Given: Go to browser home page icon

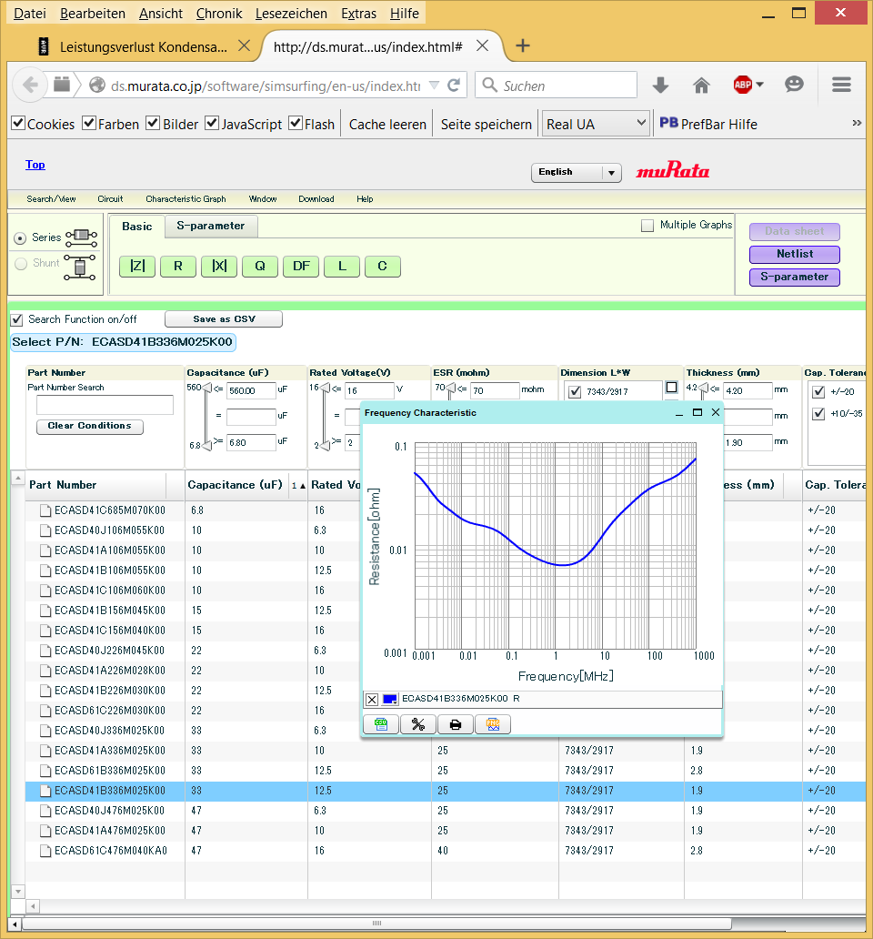Looking at the screenshot, I should click(x=701, y=86).
